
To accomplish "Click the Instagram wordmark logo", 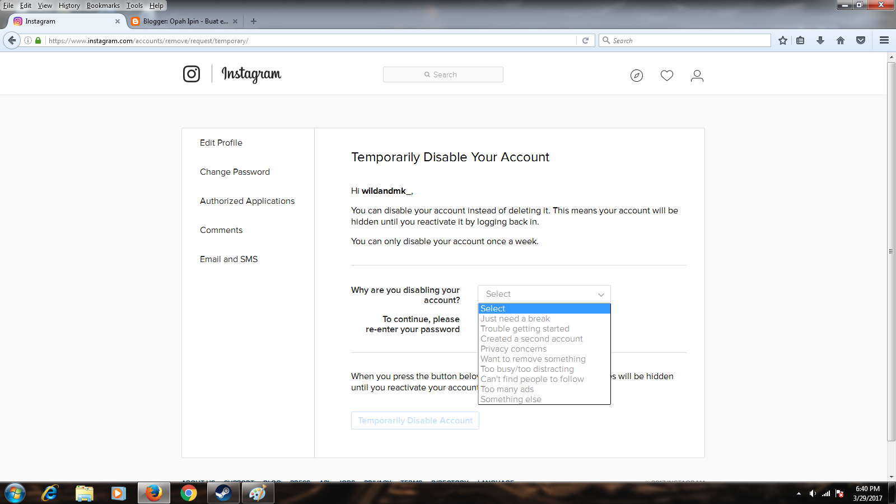I will point(251,74).
